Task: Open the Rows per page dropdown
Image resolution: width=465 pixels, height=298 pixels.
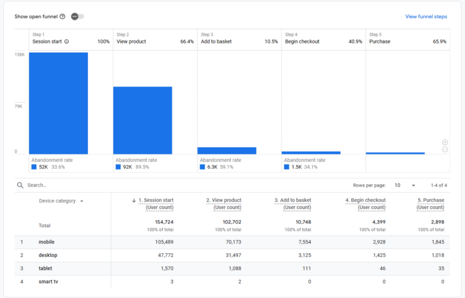Action: [404, 185]
